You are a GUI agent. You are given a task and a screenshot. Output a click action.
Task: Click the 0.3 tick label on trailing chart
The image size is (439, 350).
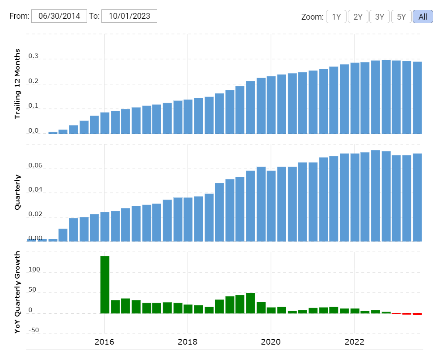tap(33, 56)
